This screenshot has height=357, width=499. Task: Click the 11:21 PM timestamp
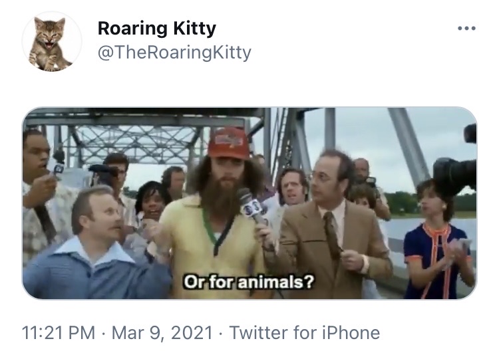pyautogui.click(x=59, y=333)
